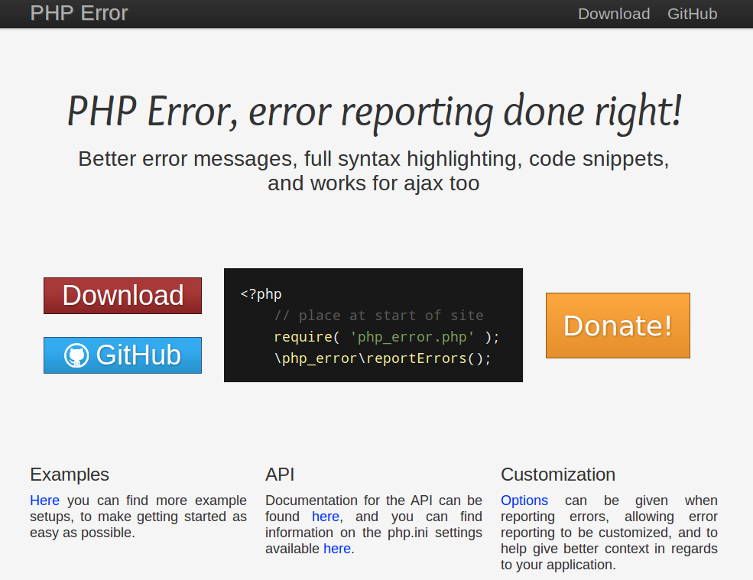Click the PHP Error brand title in navbar
This screenshot has height=580, width=753.
click(79, 14)
